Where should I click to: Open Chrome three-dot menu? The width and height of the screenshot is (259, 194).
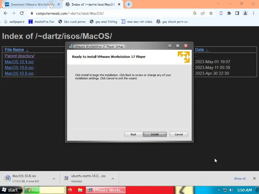point(253,13)
